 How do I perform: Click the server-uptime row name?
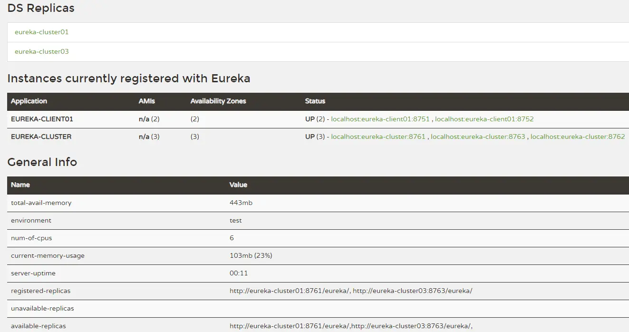pyautogui.click(x=33, y=273)
